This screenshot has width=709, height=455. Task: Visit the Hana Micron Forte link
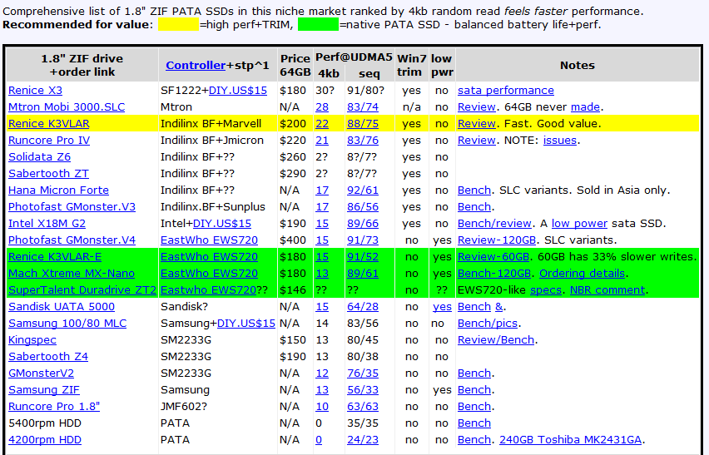(x=58, y=190)
